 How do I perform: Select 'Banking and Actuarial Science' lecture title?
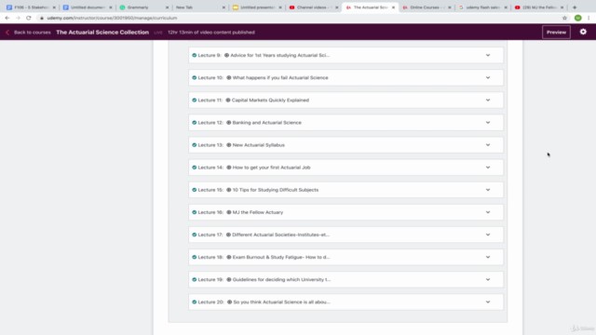(267, 122)
